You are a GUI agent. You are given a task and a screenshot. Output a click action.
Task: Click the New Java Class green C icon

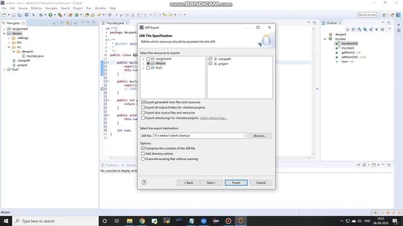[x=77, y=15]
